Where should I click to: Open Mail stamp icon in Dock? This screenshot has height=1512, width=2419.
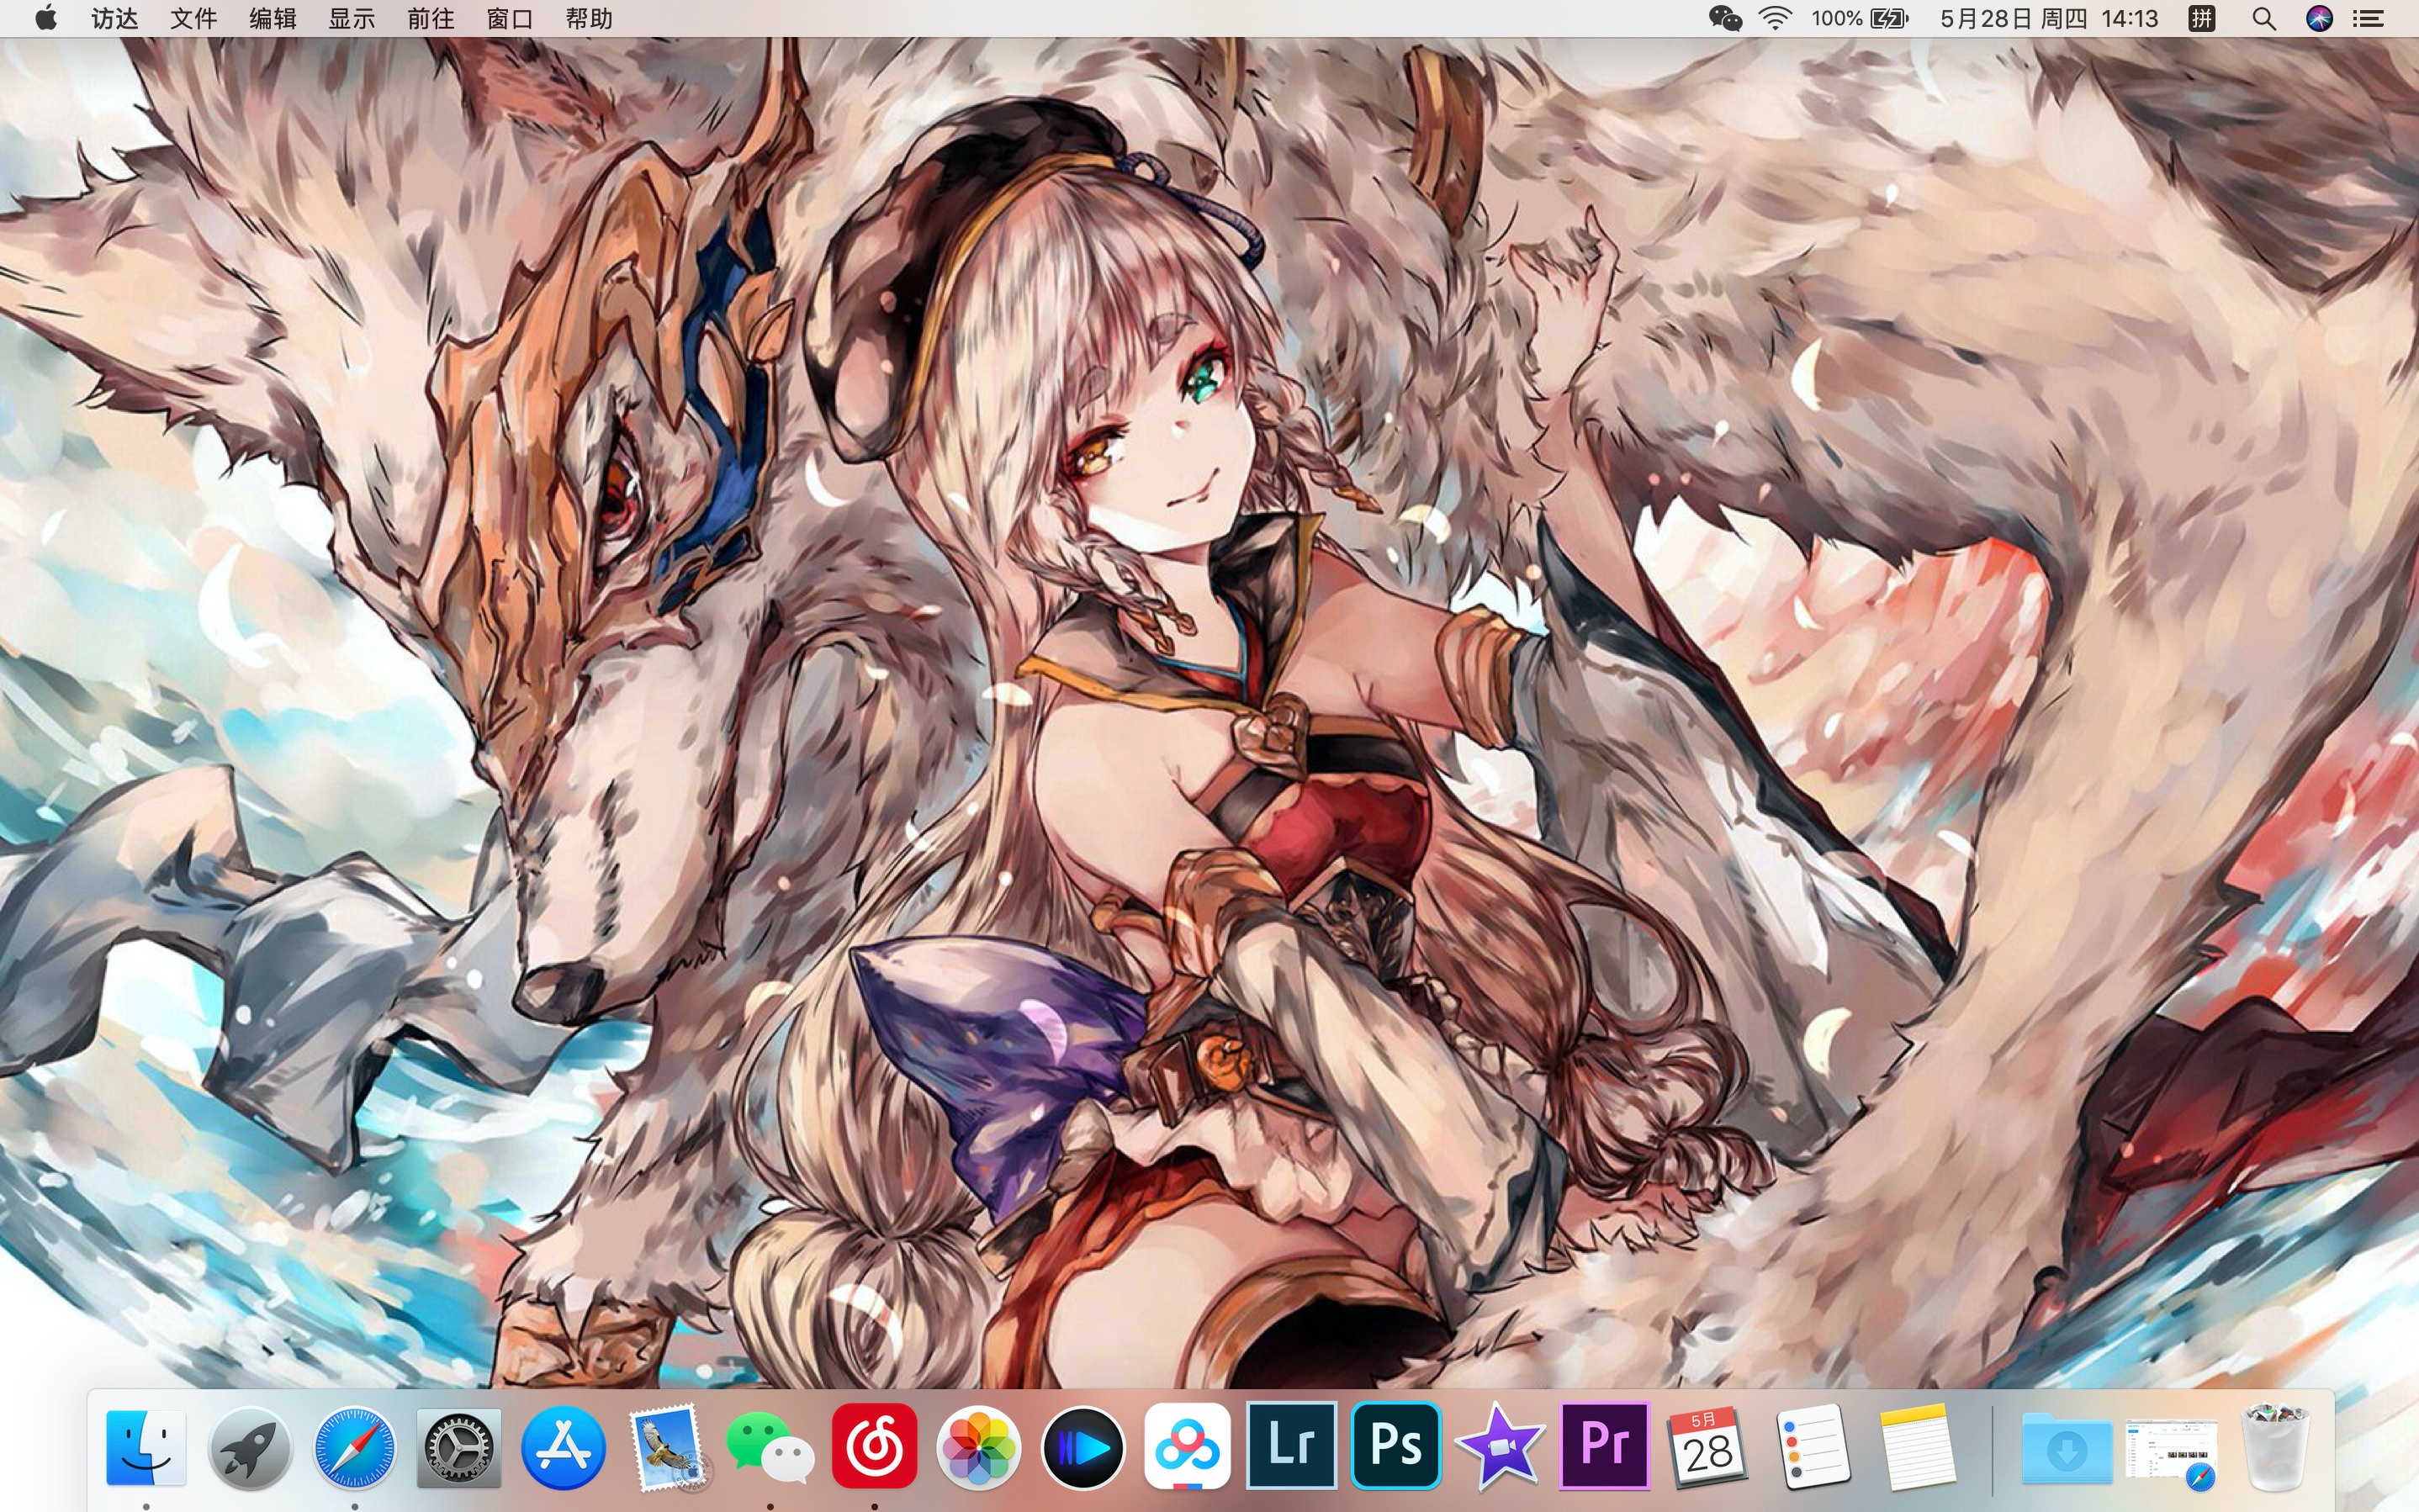[x=667, y=1447]
